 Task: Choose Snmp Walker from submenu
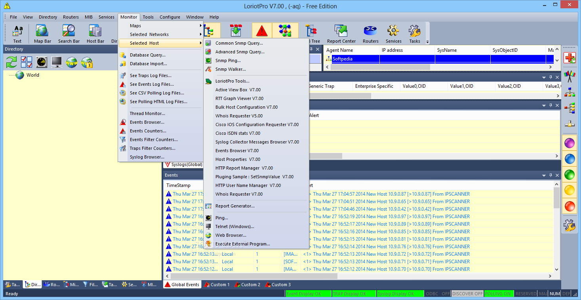click(x=256, y=69)
